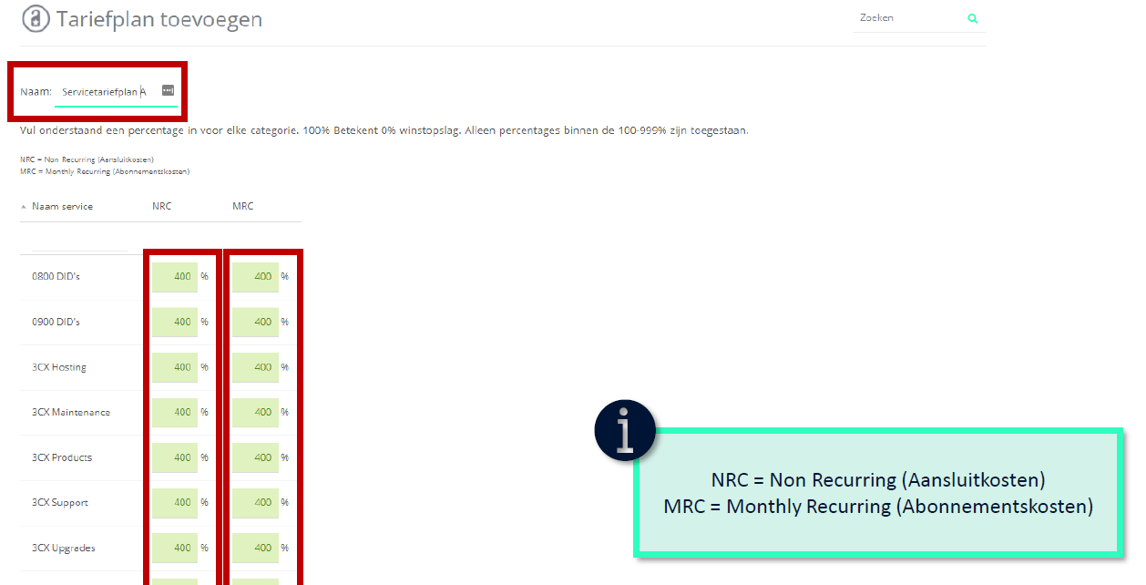
Task: Click the 3CX Support service name
Action: coord(60,503)
